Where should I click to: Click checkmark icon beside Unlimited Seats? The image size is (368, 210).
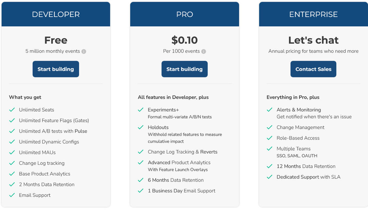[12, 110]
